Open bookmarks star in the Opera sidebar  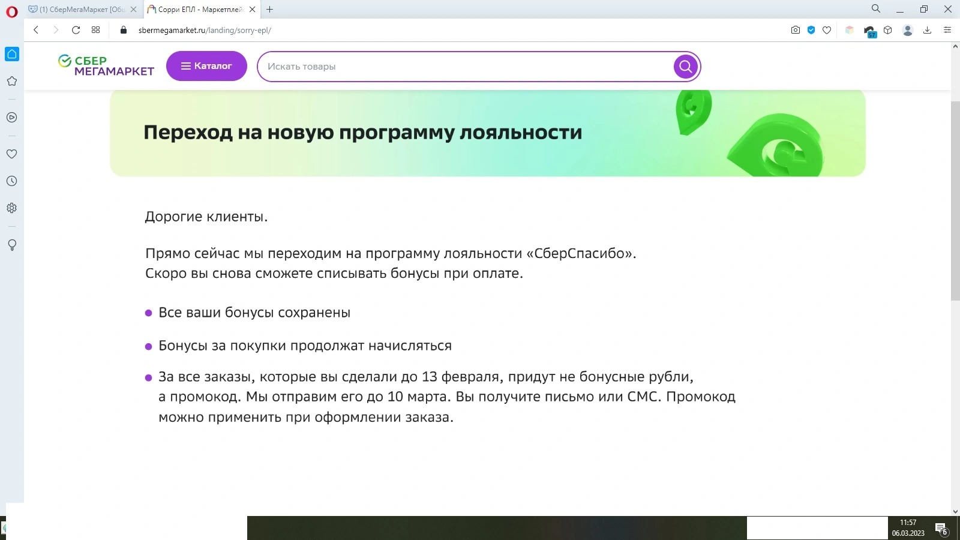pos(12,81)
